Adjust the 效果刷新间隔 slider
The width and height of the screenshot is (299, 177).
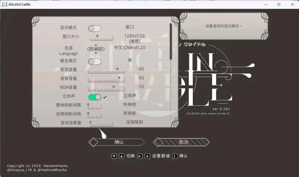coord(94,115)
